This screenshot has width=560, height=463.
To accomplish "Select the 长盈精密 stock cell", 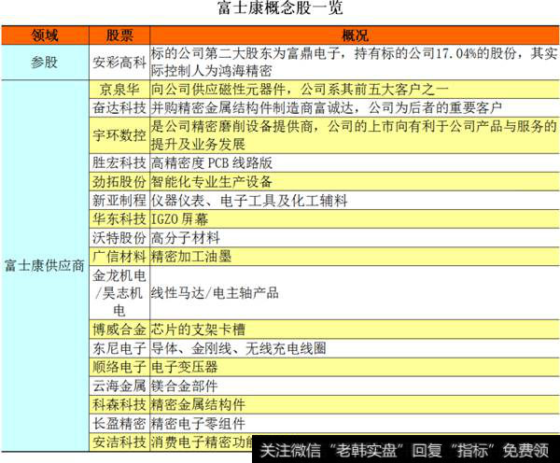I will coord(119,421).
